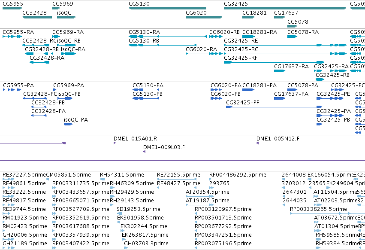Select protein CG32425-PA label
The image size is (365, 250).
pyautogui.click(x=334, y=111)
